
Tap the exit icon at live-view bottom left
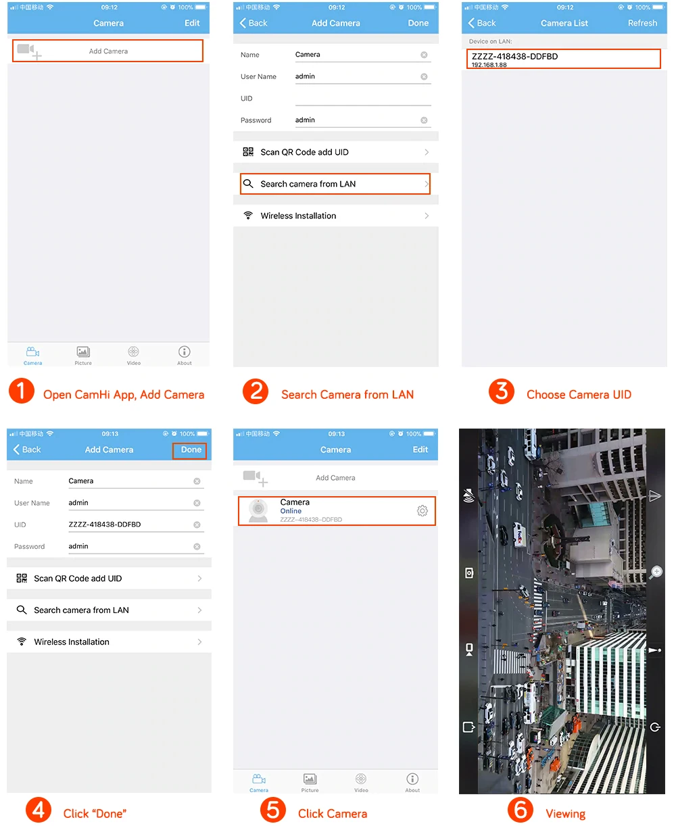tap(469, 727)
